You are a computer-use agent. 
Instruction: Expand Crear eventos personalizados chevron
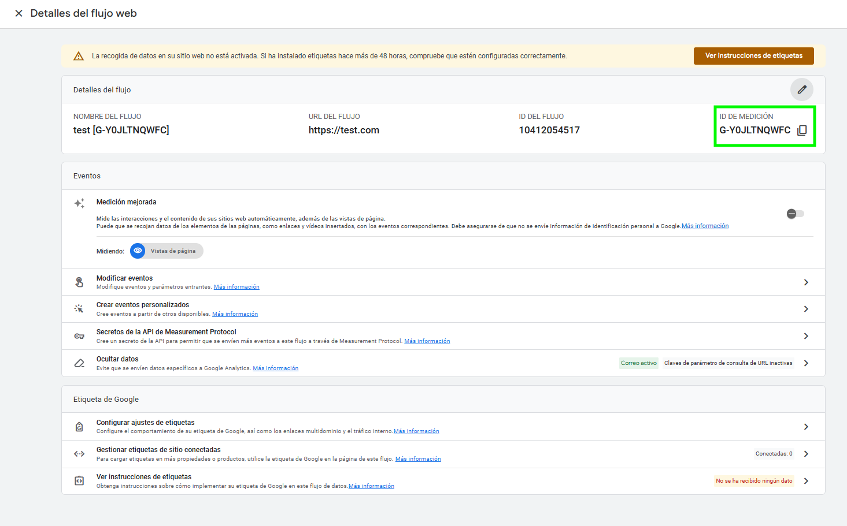pyautogui.click(x=806, y=309)
